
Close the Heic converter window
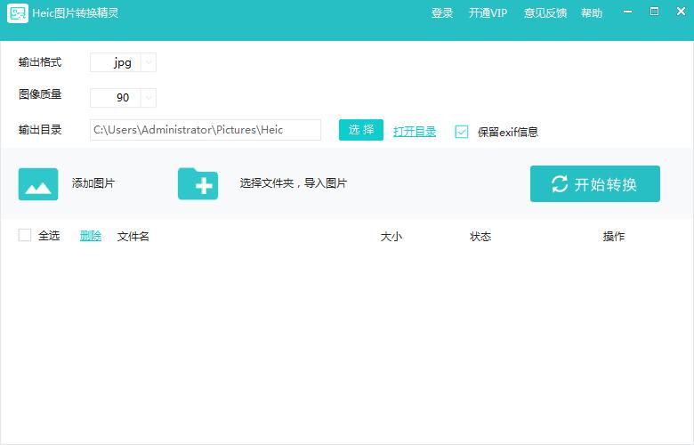[678, 12]
